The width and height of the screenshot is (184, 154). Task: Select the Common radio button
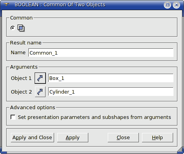[13, 28]
